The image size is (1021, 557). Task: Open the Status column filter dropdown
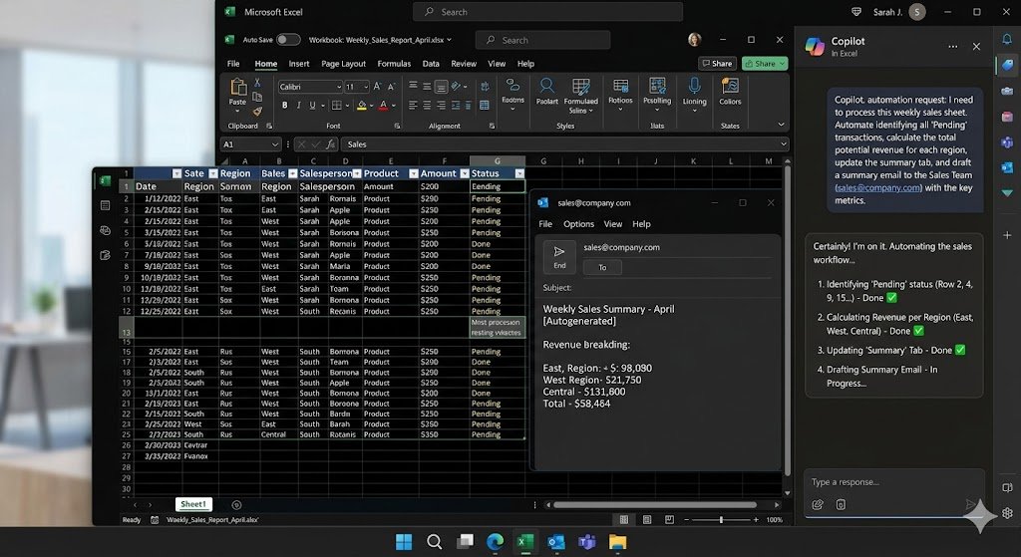[x=518, y=173]
